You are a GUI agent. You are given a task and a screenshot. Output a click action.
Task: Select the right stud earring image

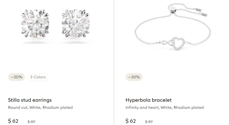[x=76, y=23]
